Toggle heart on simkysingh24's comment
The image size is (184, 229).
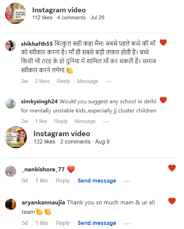(x=163, y=100)
